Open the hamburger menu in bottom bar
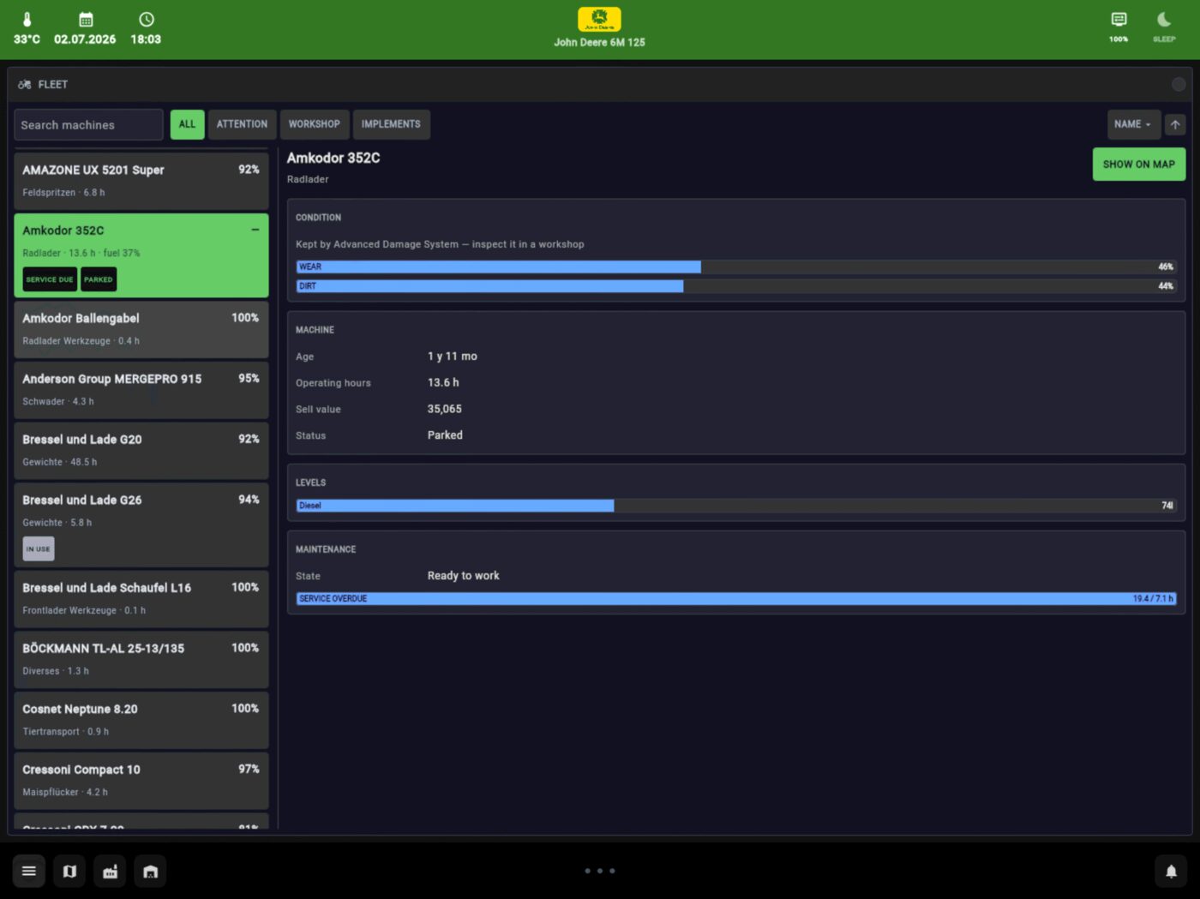The height and width of the screenshot is (899, 1200). [x=28, y=872]
